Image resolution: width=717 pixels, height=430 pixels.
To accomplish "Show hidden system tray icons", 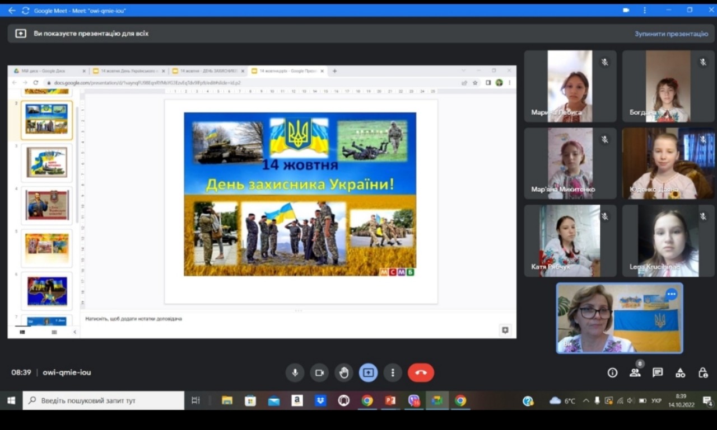I will click(x=586, y=400).
